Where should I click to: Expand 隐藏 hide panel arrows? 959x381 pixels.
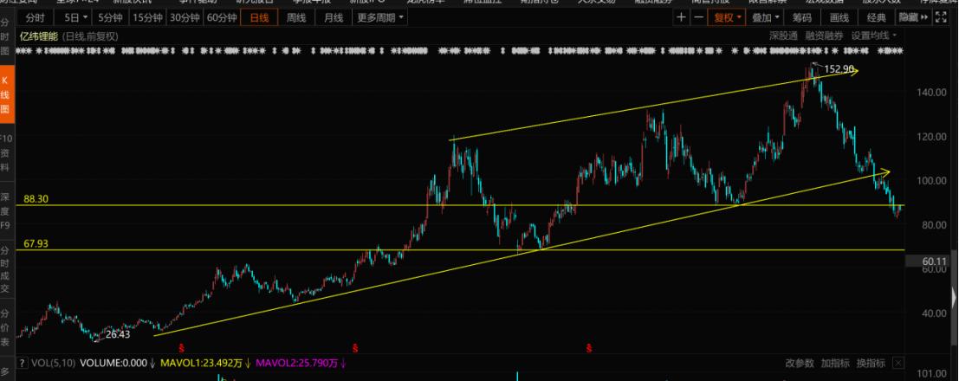912,17
